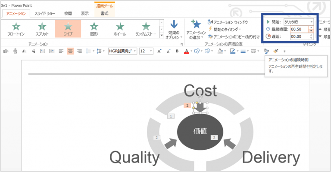Click the increase font size icon

pyautogui.click(x=159, y=51)
